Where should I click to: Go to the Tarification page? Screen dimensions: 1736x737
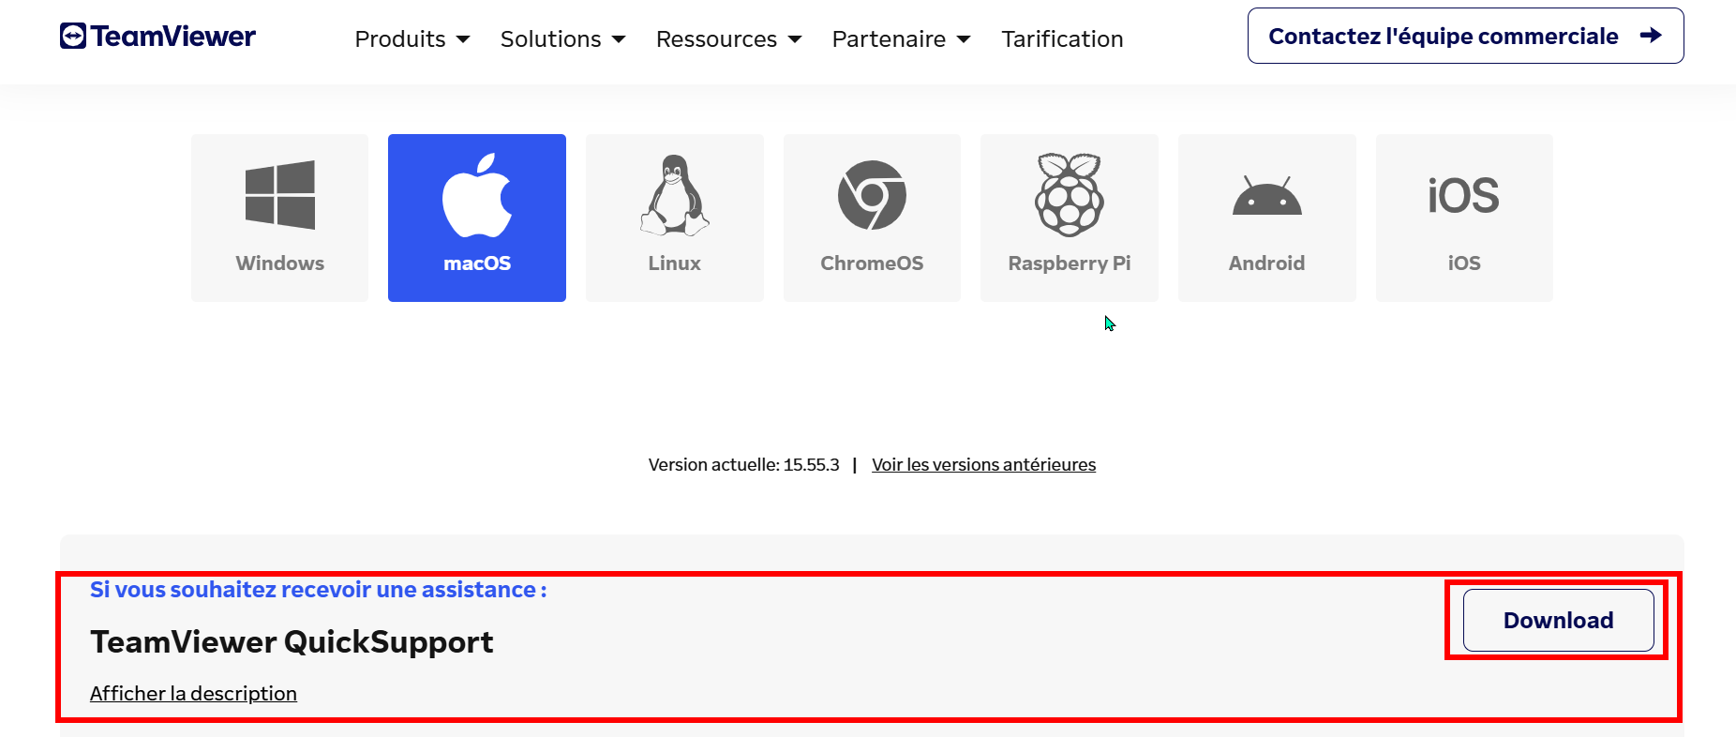pos(1062,39)
